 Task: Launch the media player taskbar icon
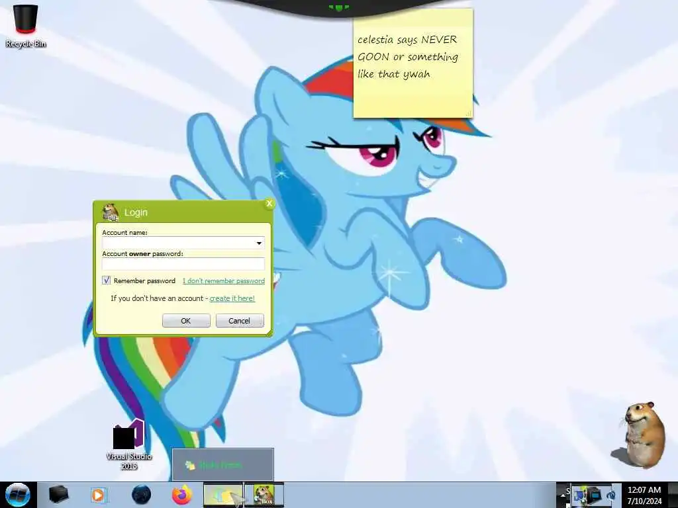98,495
